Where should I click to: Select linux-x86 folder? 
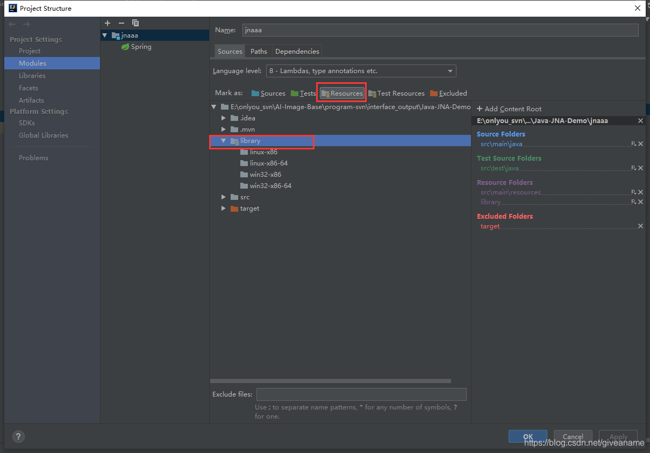coord(263,152)
